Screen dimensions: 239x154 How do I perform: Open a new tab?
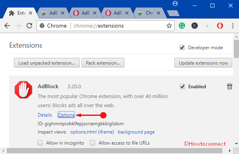(x=173, y=13)
